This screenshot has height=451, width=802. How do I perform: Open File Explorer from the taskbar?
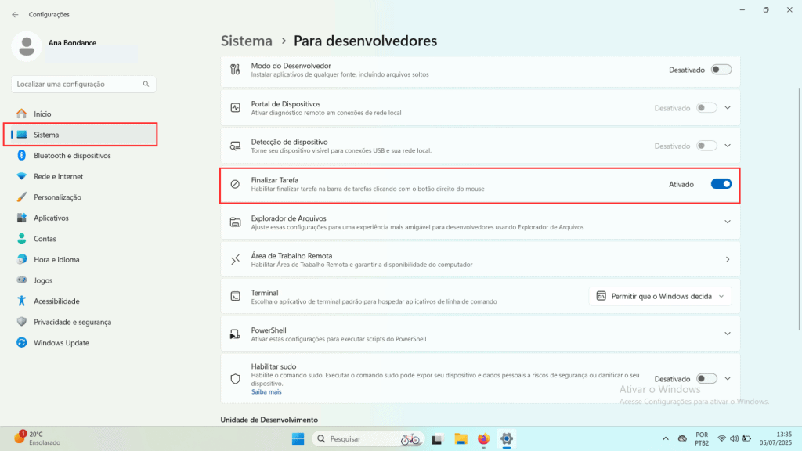(461, 438)
